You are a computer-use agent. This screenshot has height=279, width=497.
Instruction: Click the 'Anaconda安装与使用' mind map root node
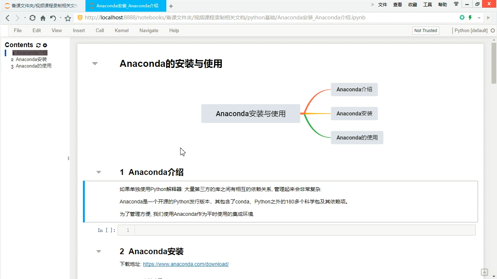click(251, 114)
